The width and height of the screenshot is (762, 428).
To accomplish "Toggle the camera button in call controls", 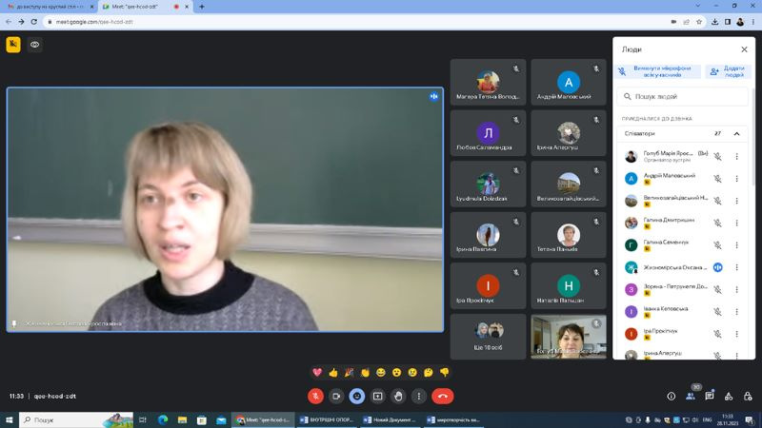I will point(336,396).
